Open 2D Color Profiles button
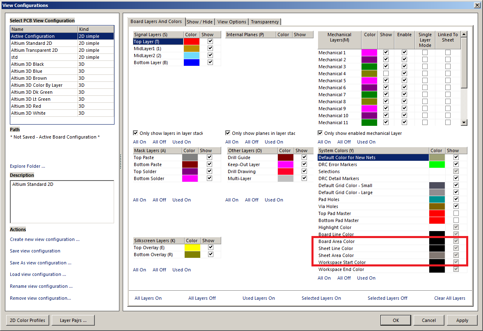 27,320
